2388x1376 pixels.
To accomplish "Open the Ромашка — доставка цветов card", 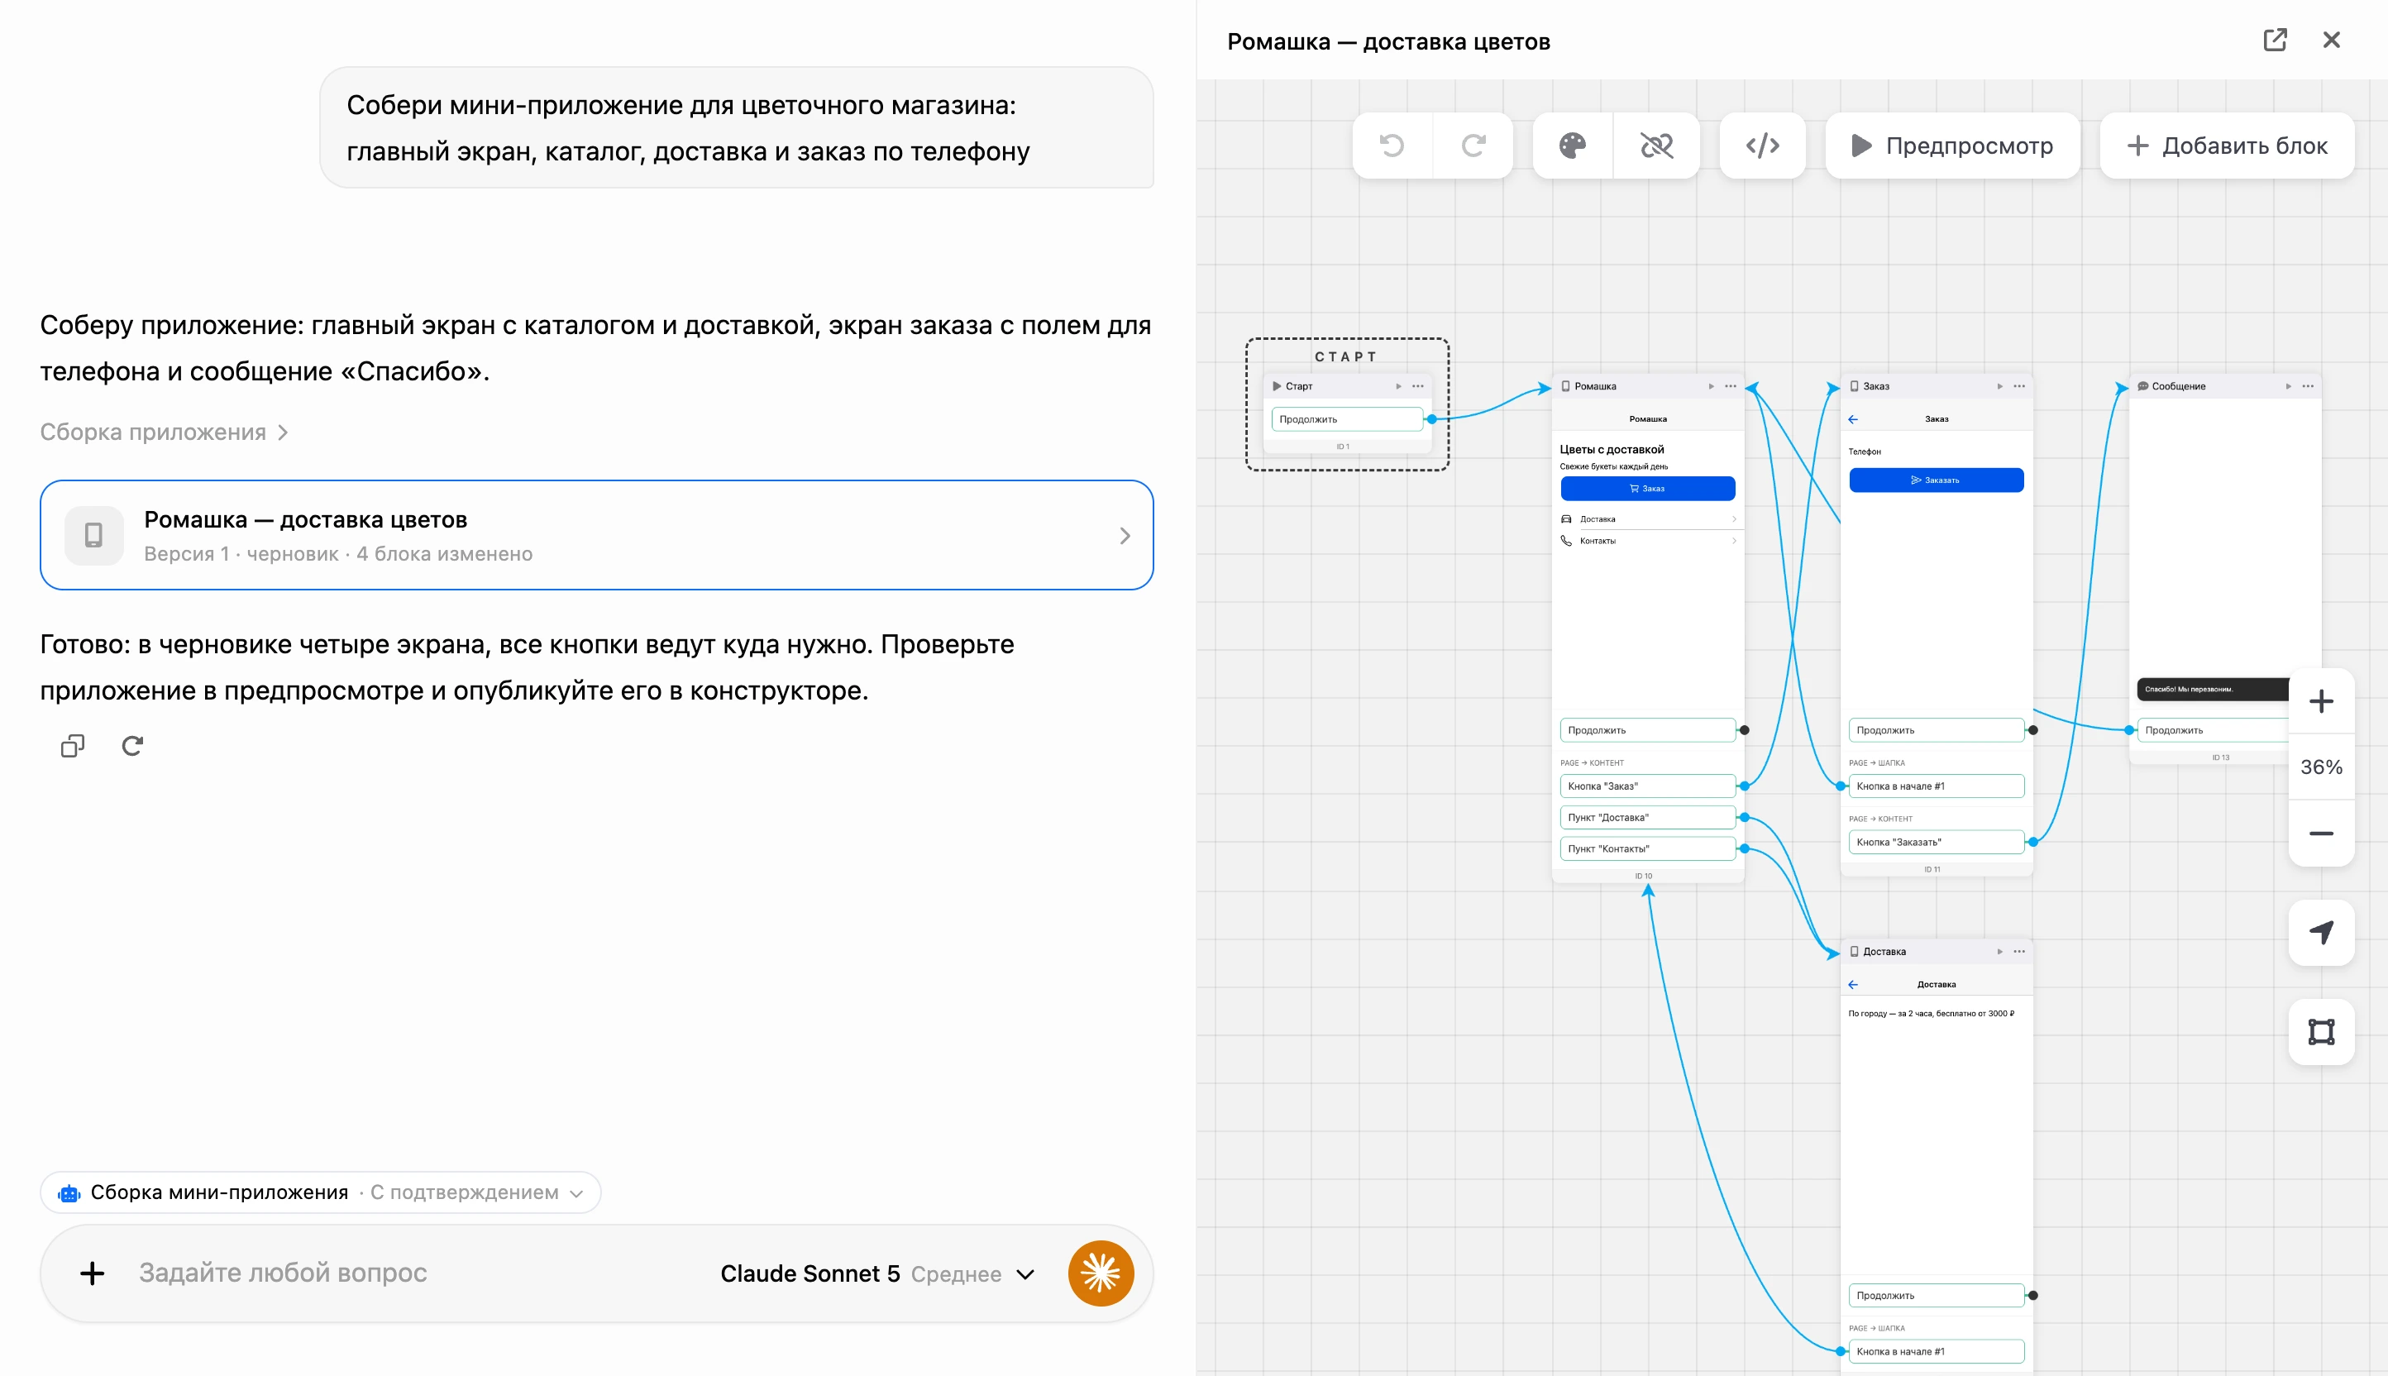I will point(596,535).
